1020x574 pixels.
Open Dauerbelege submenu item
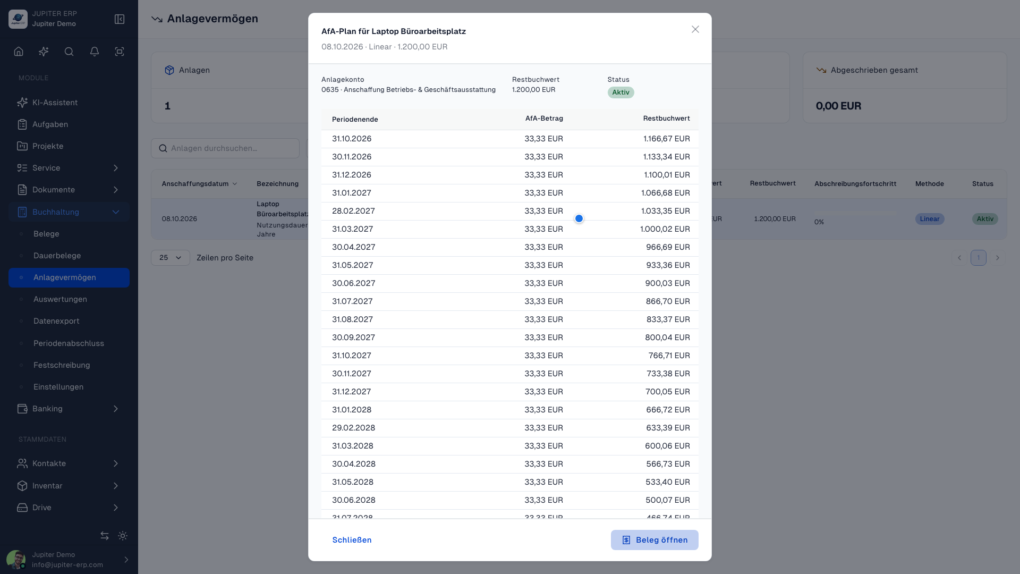(69, 256)
